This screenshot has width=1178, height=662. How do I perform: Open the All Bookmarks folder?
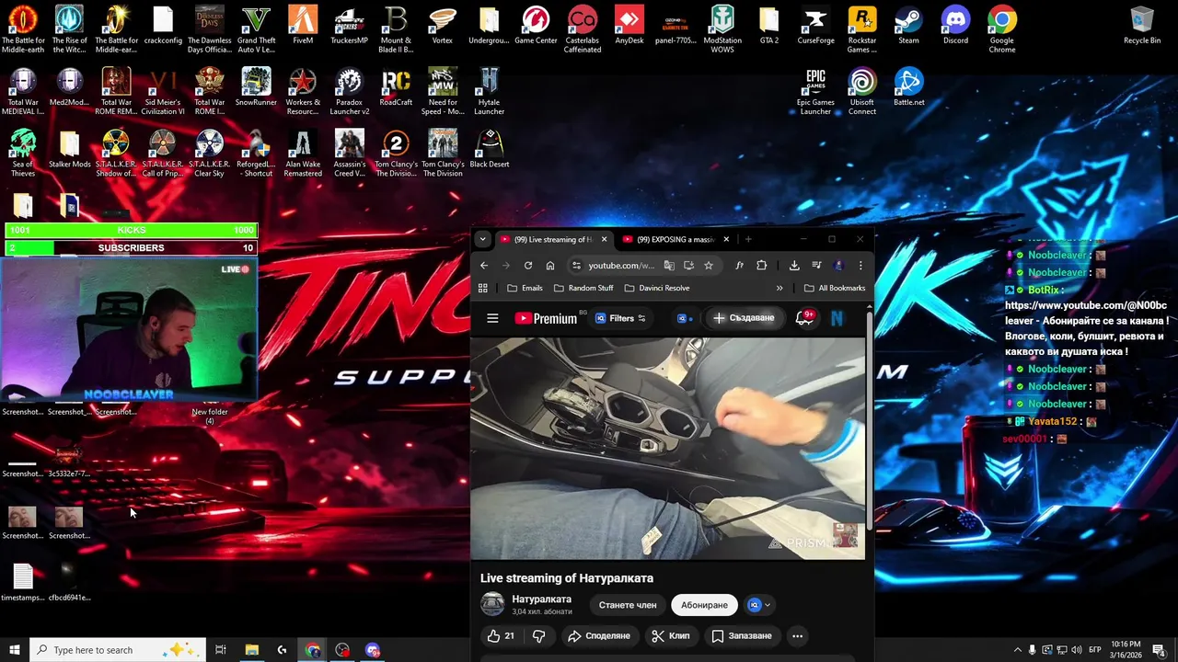(835, 288)
